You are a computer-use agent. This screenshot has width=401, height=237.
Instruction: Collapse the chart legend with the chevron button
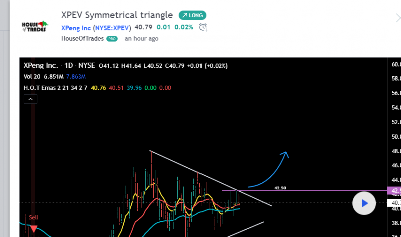coord(30,99)
